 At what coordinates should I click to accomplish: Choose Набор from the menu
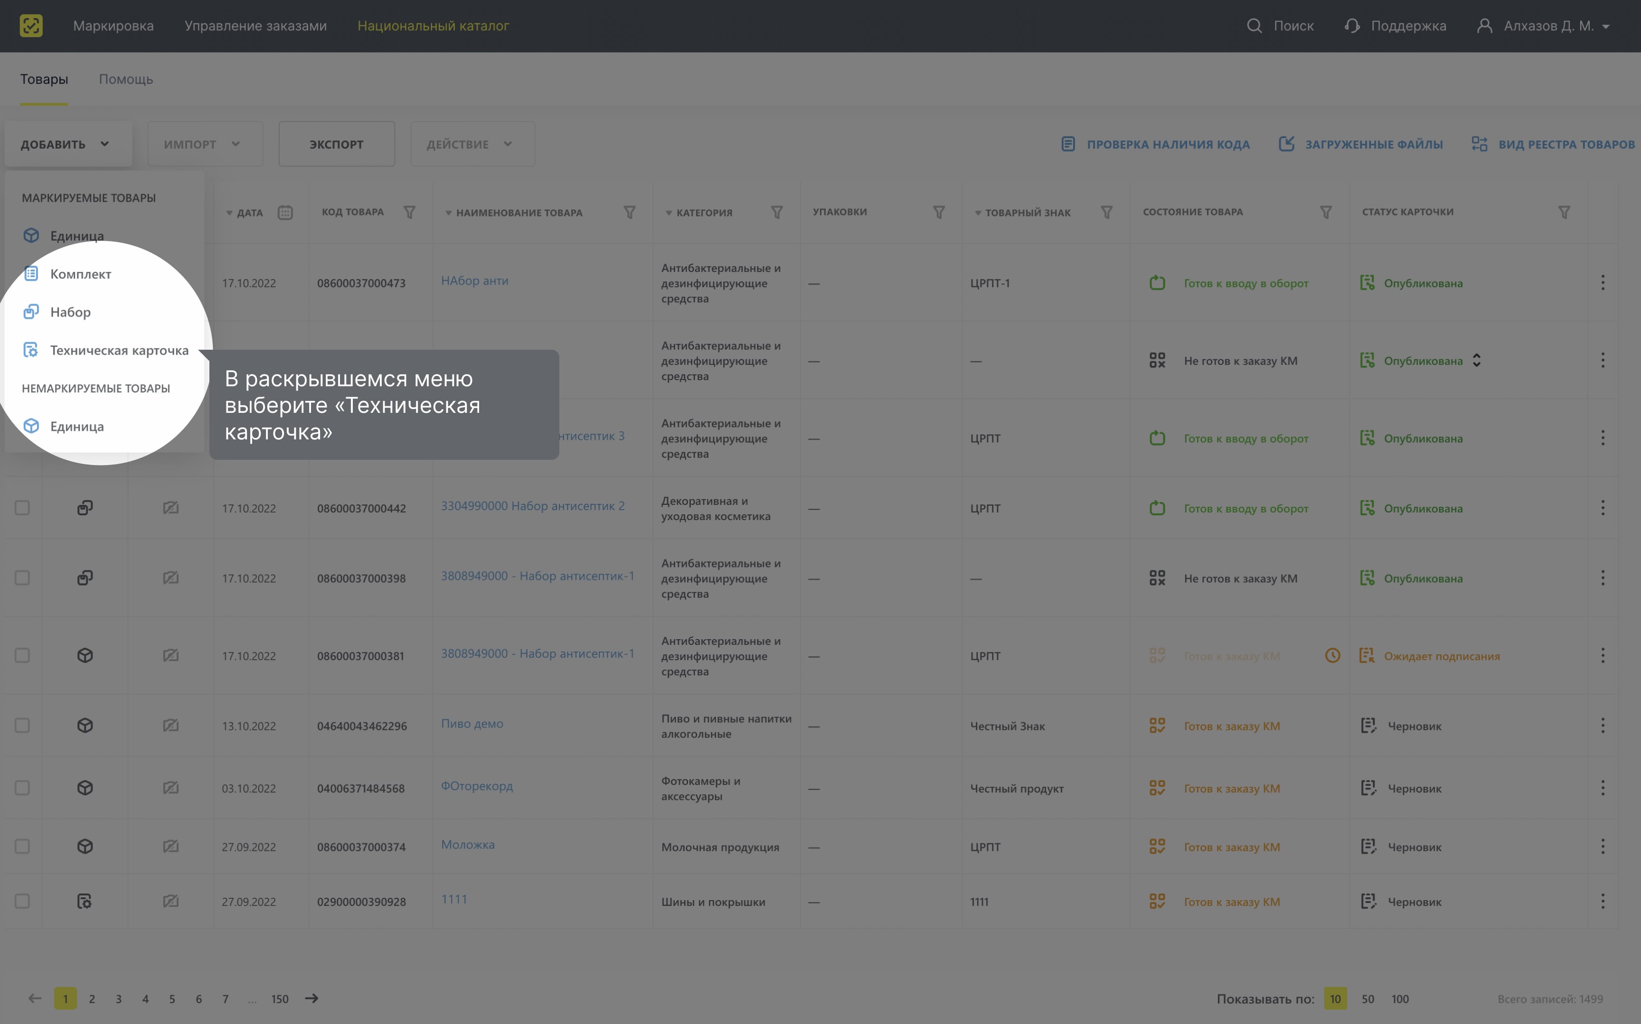pyautogui.click(x=57, y=312)
